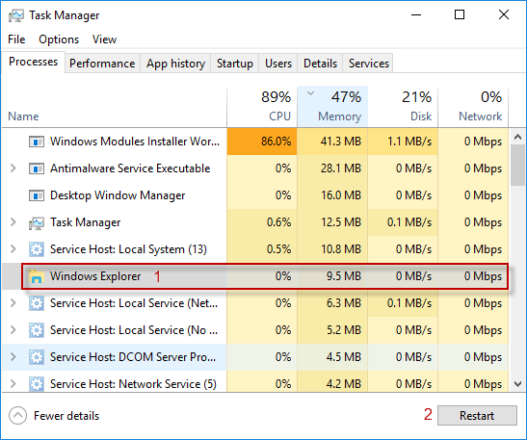Click the Antimalware Service Executable icon
The height and width of the screenshot is (440, 527).
point(37,168)
